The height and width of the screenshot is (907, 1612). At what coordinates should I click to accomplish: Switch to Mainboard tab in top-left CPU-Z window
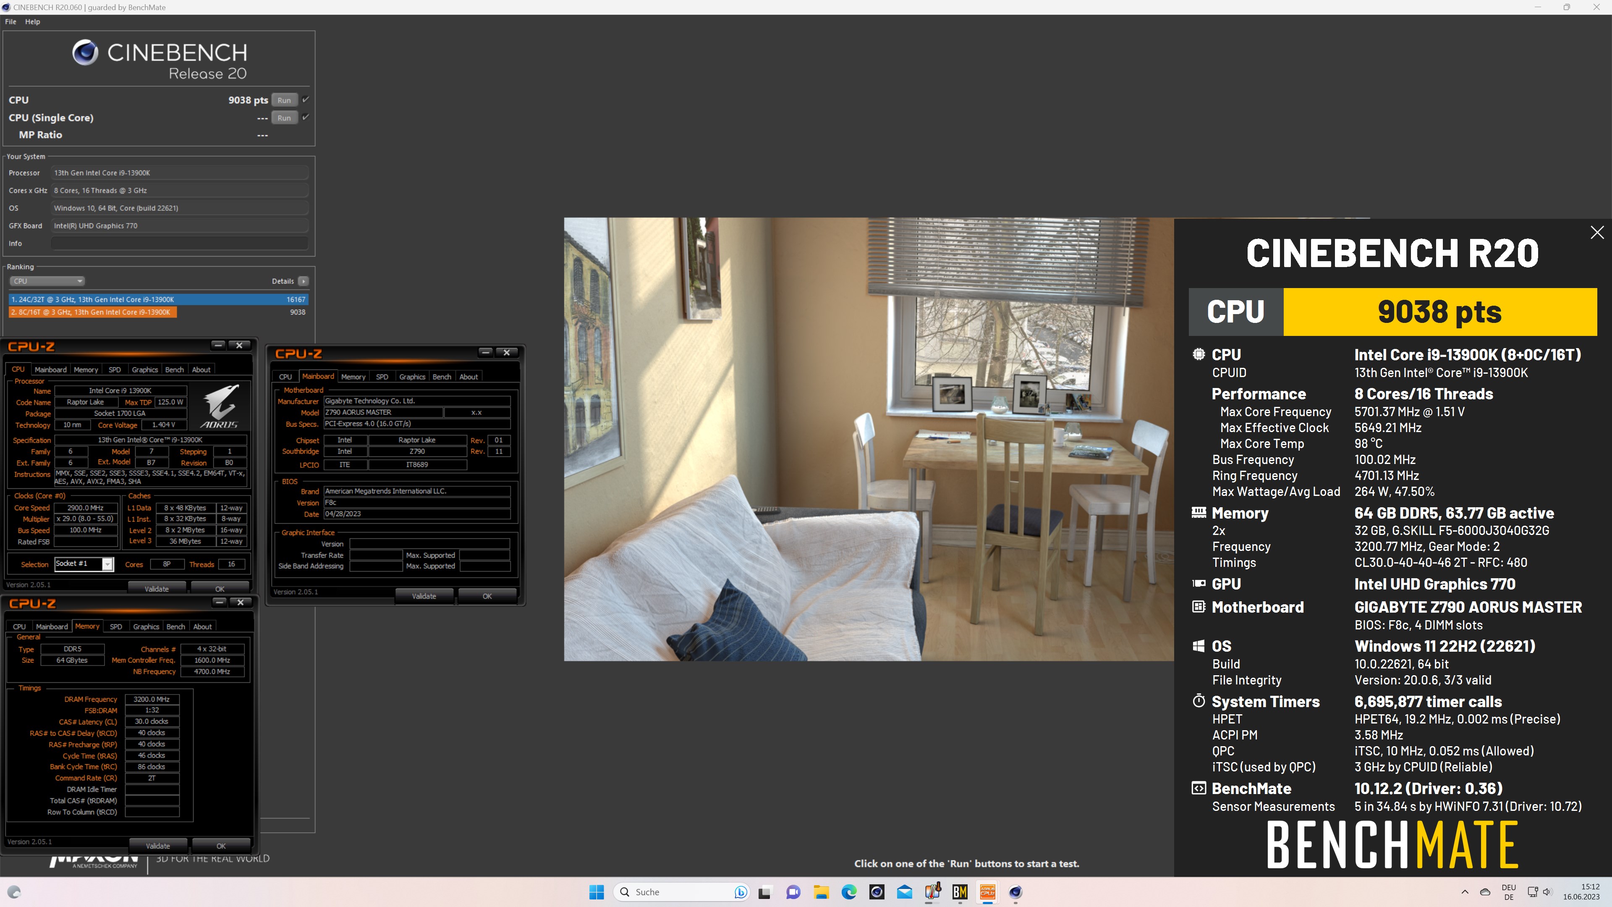(51, 370)
